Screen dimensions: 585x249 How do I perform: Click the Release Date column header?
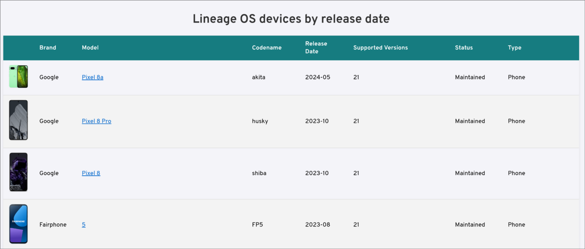coord(316,47)
